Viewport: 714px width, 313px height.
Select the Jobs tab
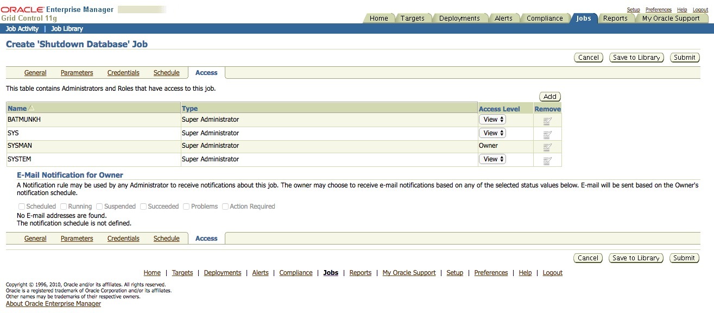pos(584,18)
